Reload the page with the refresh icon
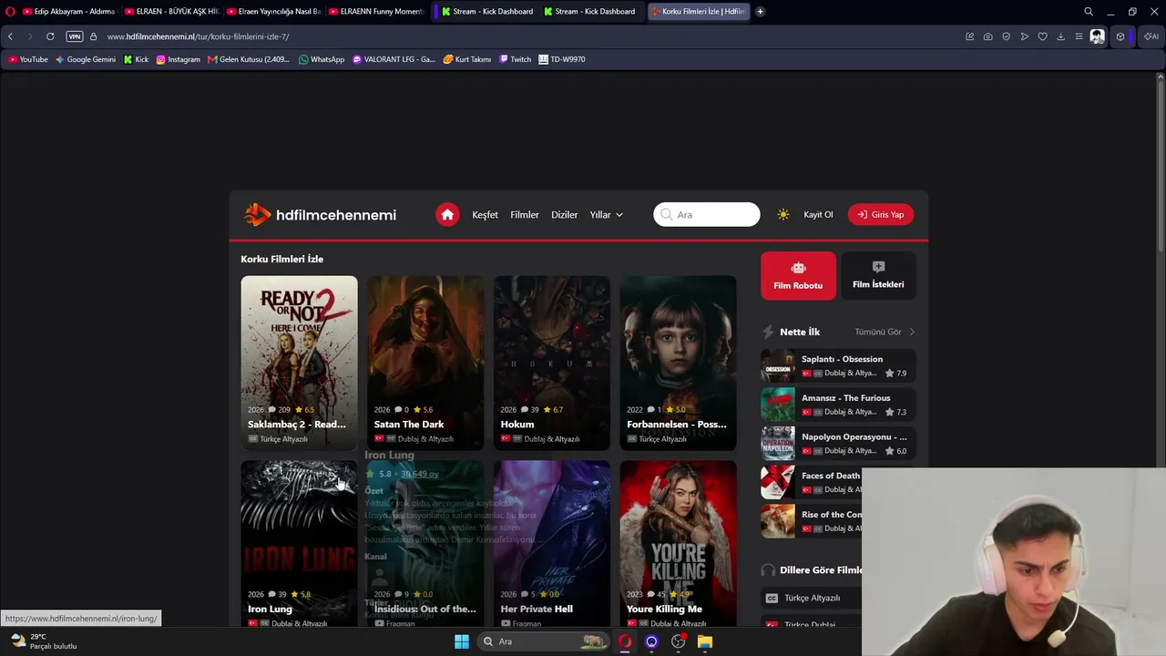 (x=50, y=36)
